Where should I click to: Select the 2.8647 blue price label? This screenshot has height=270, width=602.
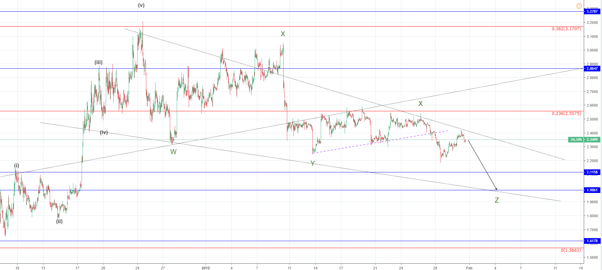point(592,68)
